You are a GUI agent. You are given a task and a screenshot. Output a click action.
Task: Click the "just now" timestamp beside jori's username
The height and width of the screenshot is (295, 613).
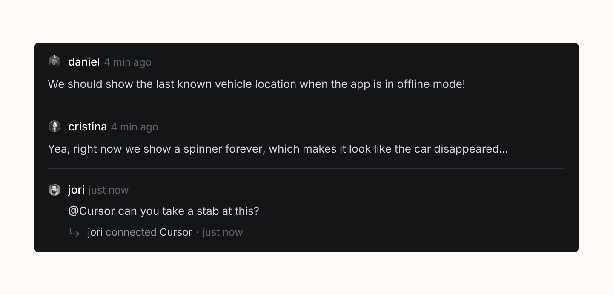coord(109,190)
